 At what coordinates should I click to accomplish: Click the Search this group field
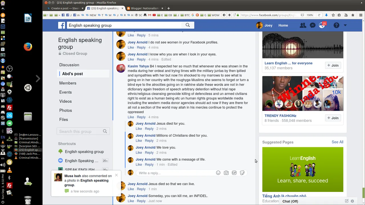[80, 131]
